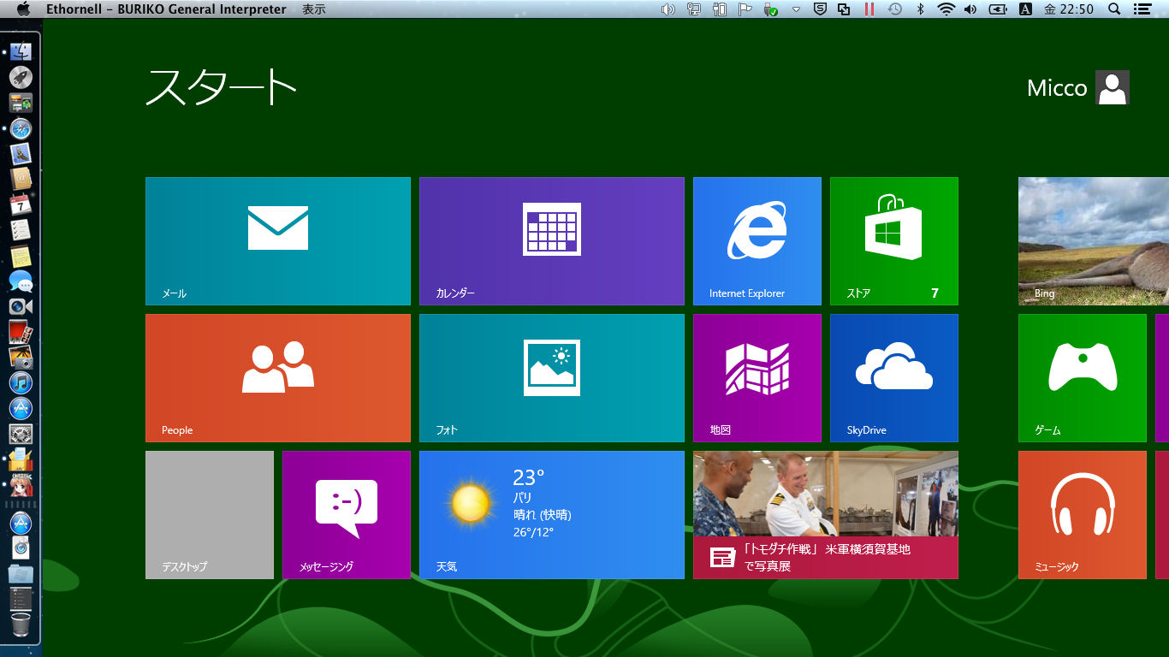The width and height of the screenshot is (1169, 657).
Task: Open the ミュージック (Music) tile
Action: [1083, 515]
